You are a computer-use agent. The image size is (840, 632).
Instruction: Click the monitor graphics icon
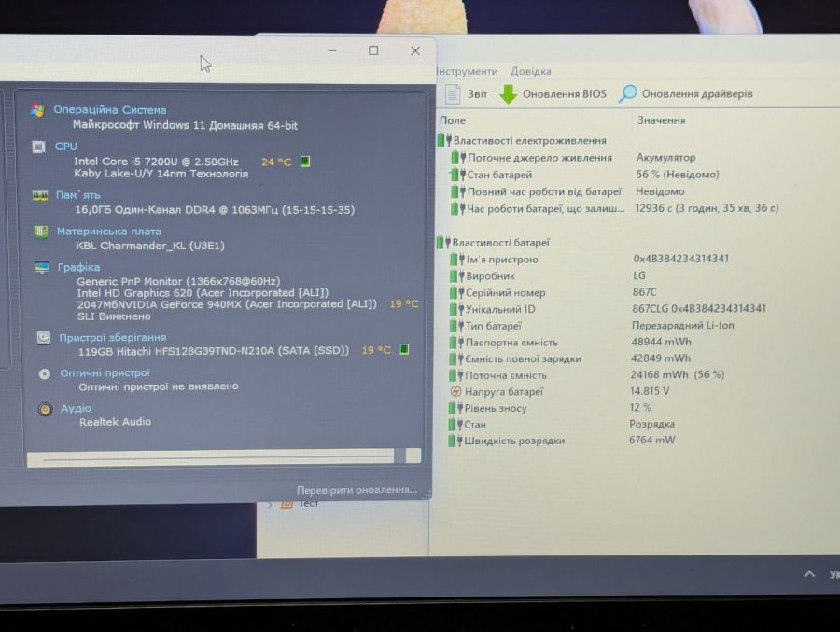coord(42,268)
